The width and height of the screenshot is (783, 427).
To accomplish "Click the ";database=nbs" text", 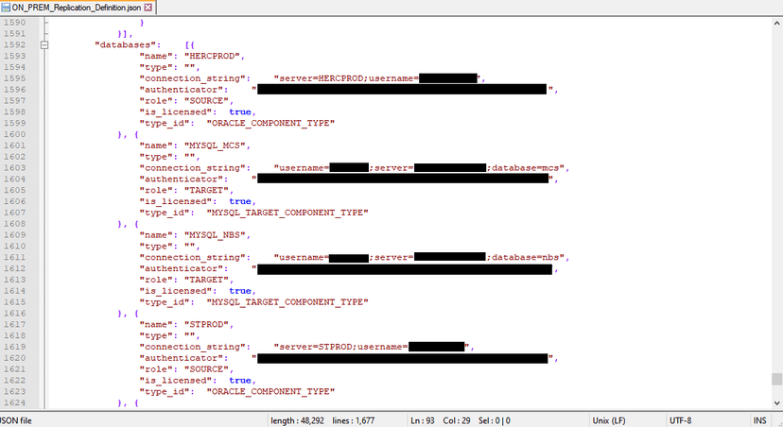I will [x=523, y=257].
